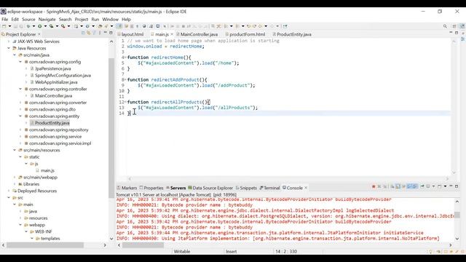Collapse All in Project Explorer toolbar
Screen dimensions: 466x262
(x=84, y=33)
